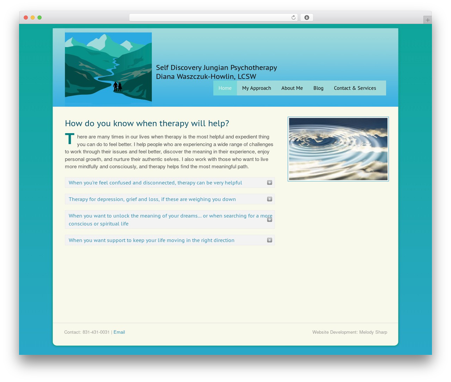The width and height of the screenshot is (451, 382).
Task: Maximize window with the green button
Action: (39, 18)
